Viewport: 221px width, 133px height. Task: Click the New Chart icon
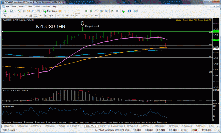[5, 11]
